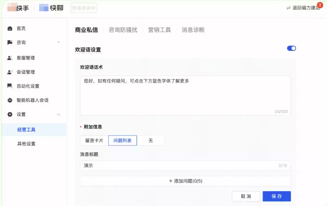Switch to the 商业私信 tab
This screenshot has width=327, height=206.
click(x=87, y=30)
